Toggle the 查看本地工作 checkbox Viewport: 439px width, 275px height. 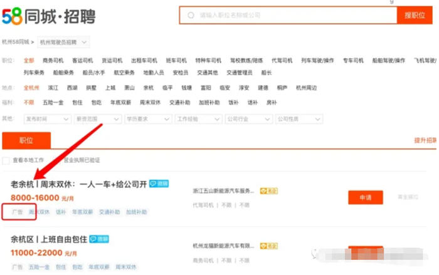[6, 160]
